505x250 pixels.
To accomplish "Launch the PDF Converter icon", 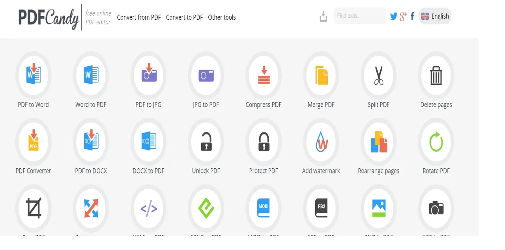I will click(x=33, y=142).
